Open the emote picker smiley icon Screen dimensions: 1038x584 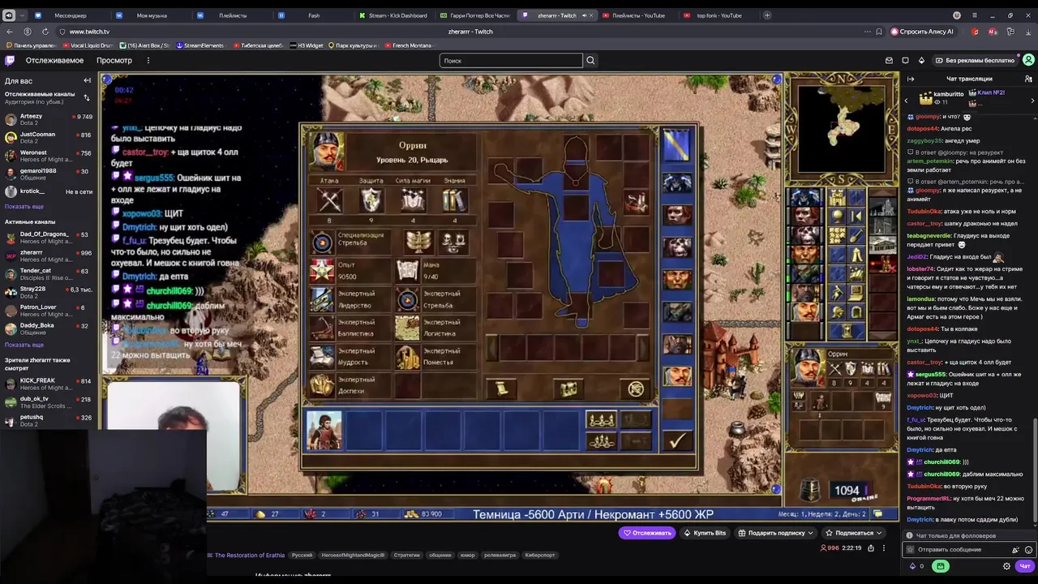click(1028, 549)
